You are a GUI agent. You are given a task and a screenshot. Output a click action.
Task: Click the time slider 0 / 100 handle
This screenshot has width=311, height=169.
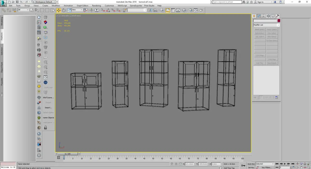point(67,154)
